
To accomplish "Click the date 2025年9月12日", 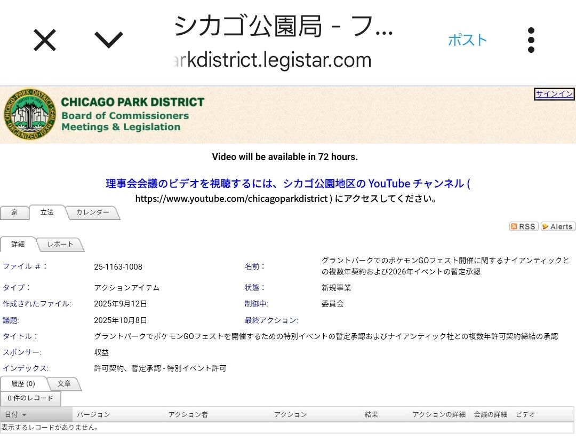I will [x=121, y=304].
